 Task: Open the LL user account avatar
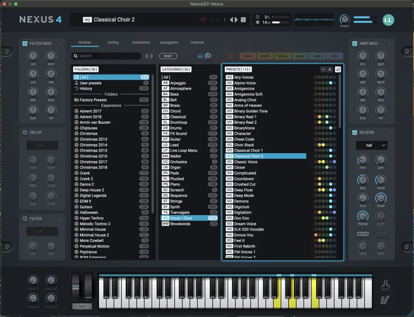tap(388, 20)
